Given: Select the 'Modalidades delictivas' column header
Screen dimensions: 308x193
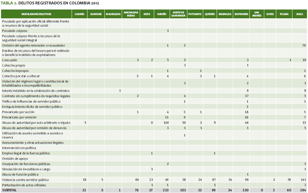Looking at the screenshot, I should point(36,14).
